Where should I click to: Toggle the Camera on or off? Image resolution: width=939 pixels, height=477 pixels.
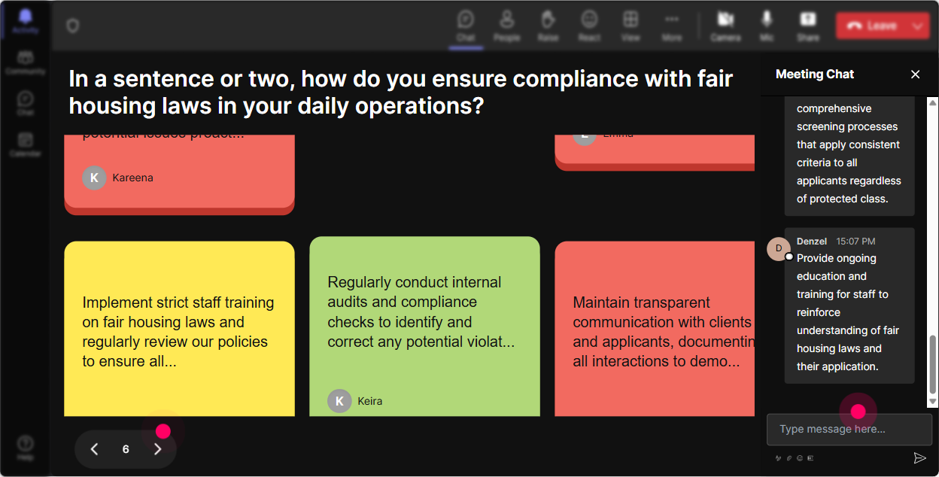[x=725, y=26]
